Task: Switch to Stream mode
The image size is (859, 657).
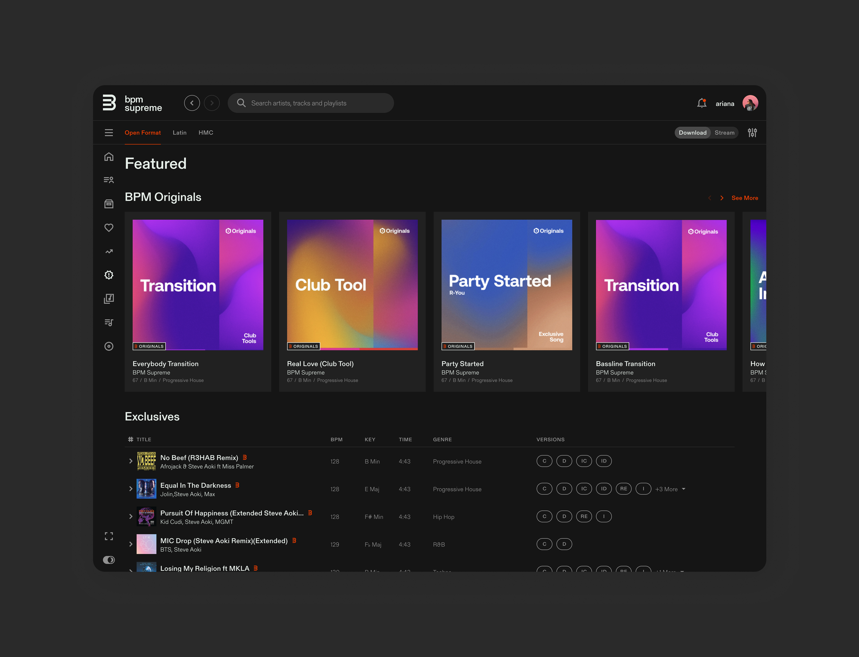Action: [x=724, y=132]
